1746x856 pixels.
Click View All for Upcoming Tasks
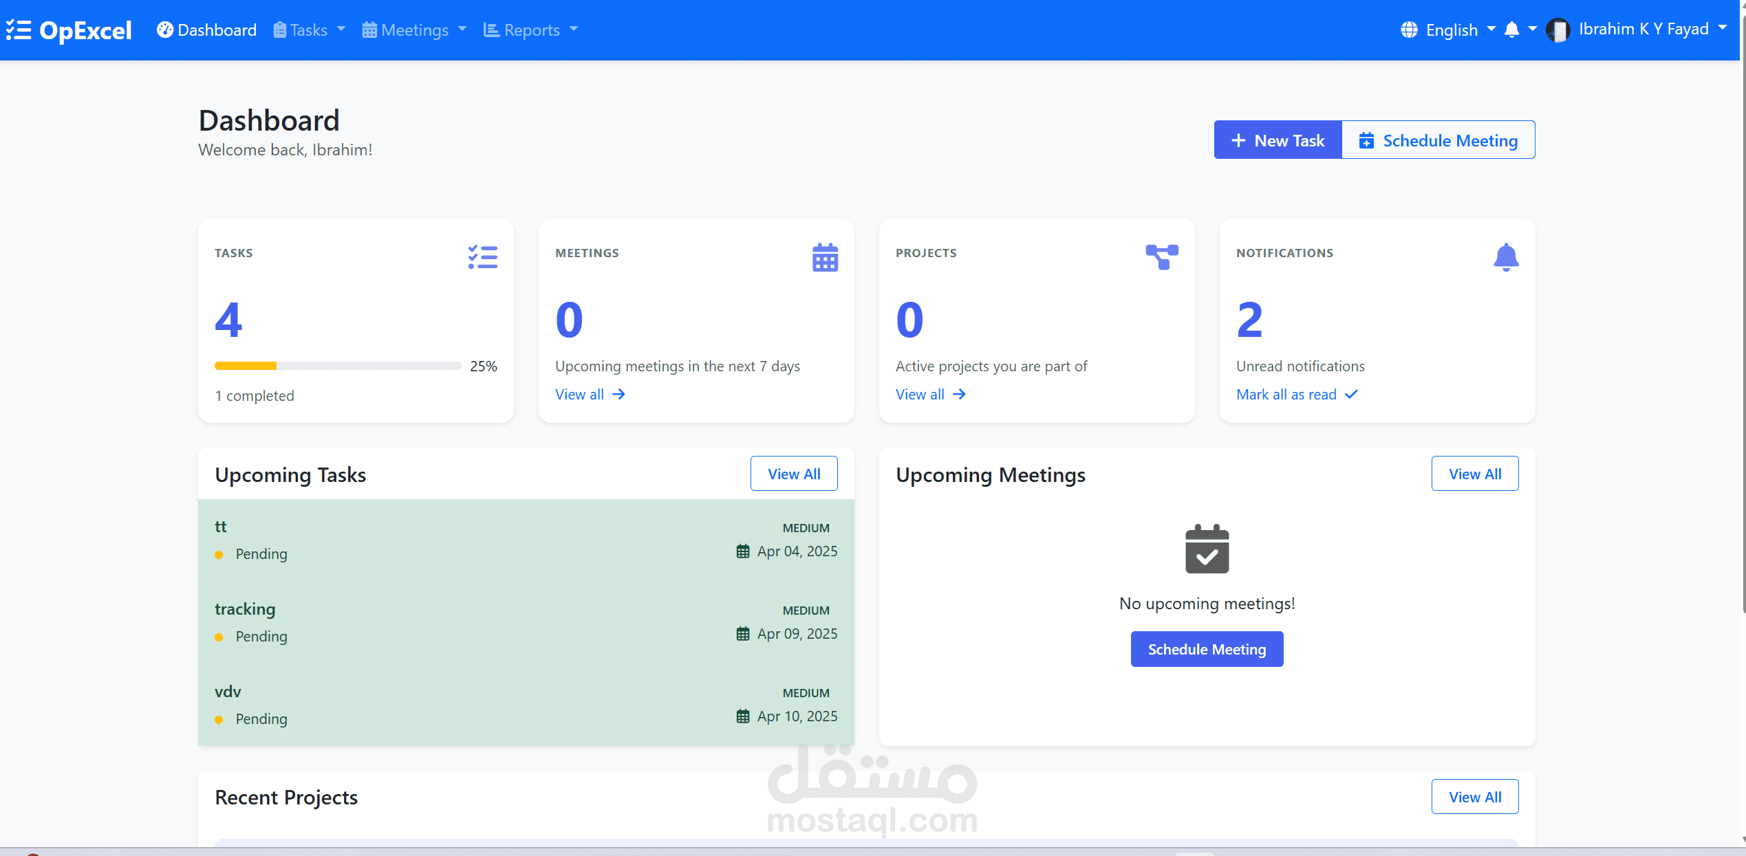click(x=794, y=474)
